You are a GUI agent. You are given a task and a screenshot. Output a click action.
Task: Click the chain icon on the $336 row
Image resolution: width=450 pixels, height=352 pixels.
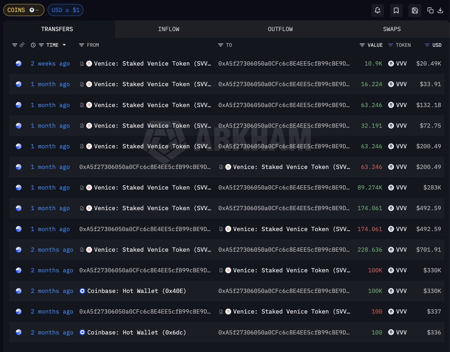coord(18,333)
